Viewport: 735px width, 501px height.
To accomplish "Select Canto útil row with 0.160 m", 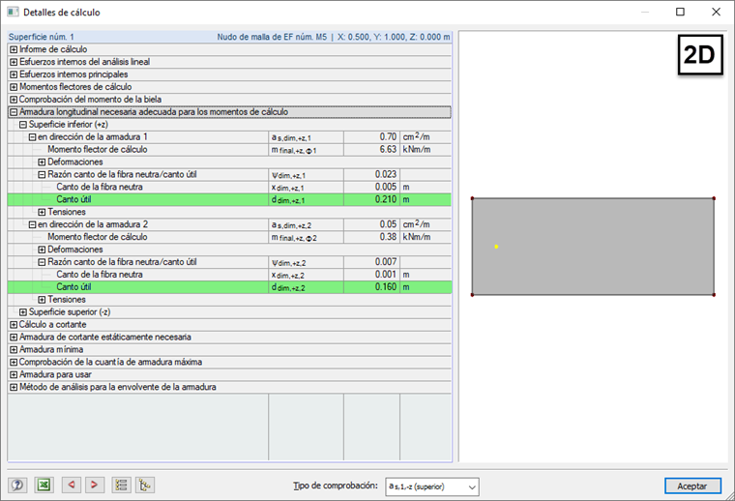I will pos(229,287).
